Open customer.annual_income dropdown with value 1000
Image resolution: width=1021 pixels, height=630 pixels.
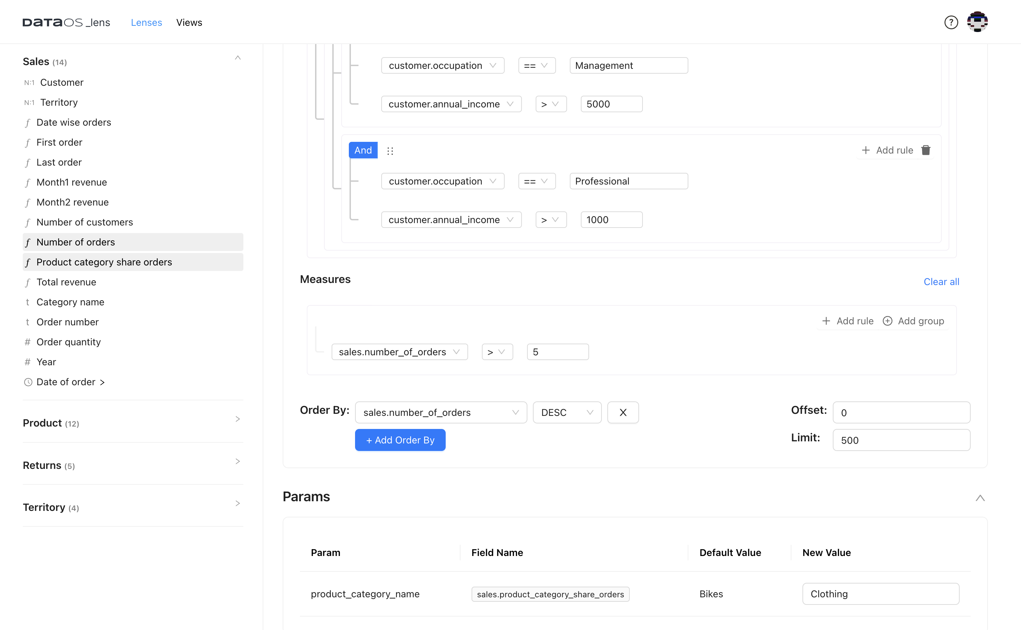pos(451,220)
